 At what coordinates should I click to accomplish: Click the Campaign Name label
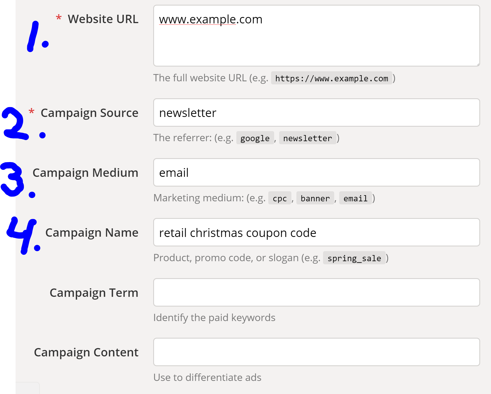point(92,233)
